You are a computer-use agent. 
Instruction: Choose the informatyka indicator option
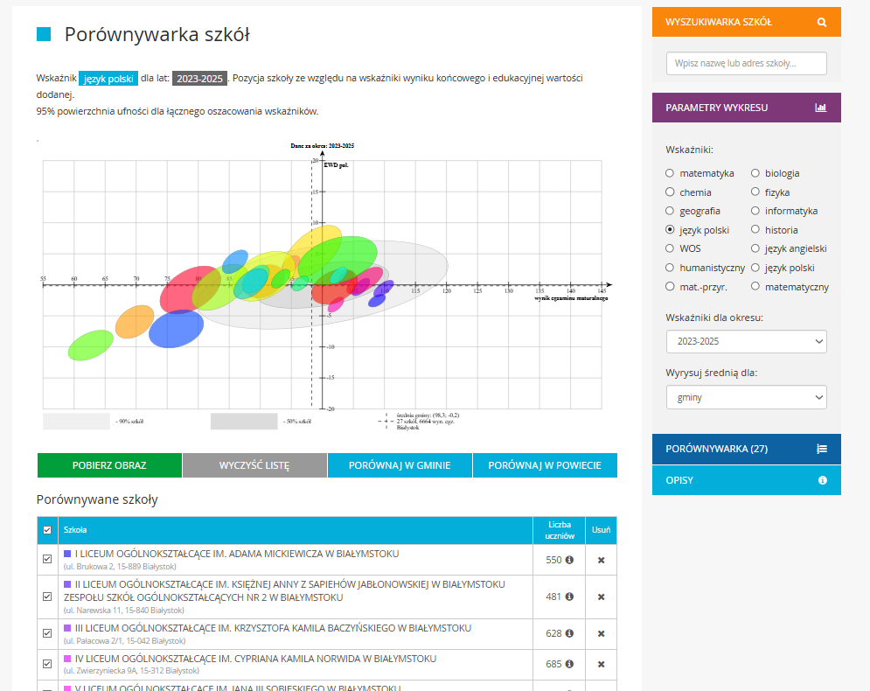coord(755,211)
